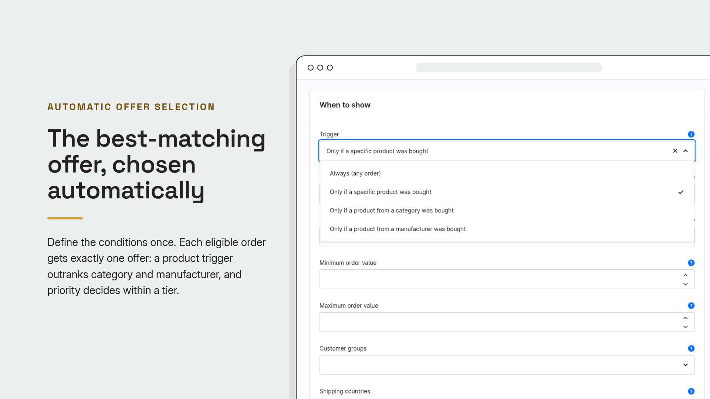Decrease the Minimum order value
Image resolution: width=710 pixels, height=399 pixels.
pos(685,284)
